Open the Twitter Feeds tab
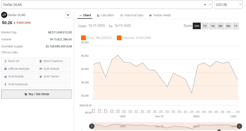 point(160,15)
